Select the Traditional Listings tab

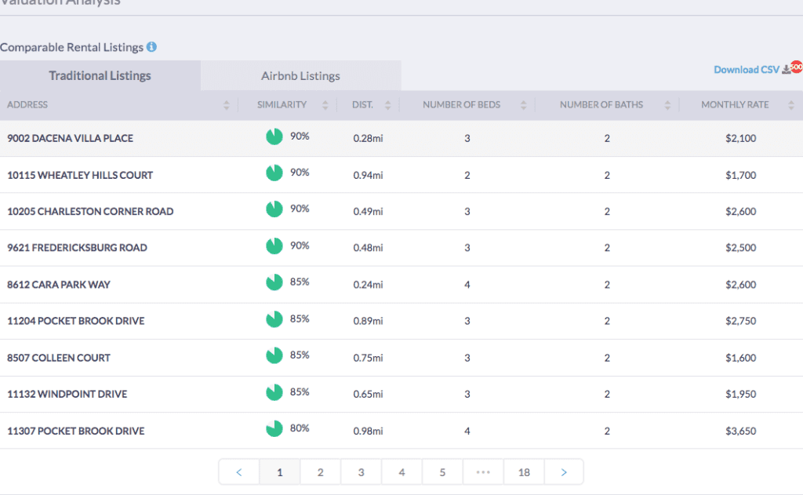(x=100, y=76)
